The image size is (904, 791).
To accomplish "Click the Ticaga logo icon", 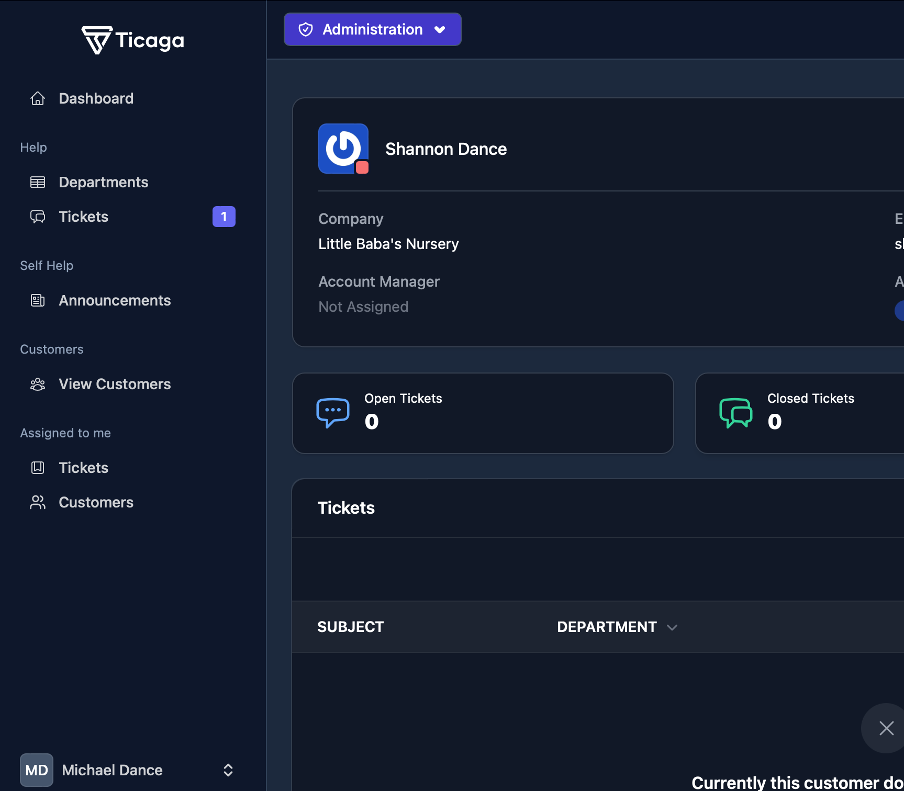I will (96, 40).
